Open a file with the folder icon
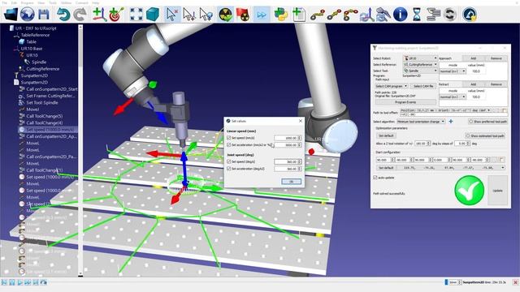The width and height of the screenshot is (520, 292). pyautogui.click(x=11, y=15)
